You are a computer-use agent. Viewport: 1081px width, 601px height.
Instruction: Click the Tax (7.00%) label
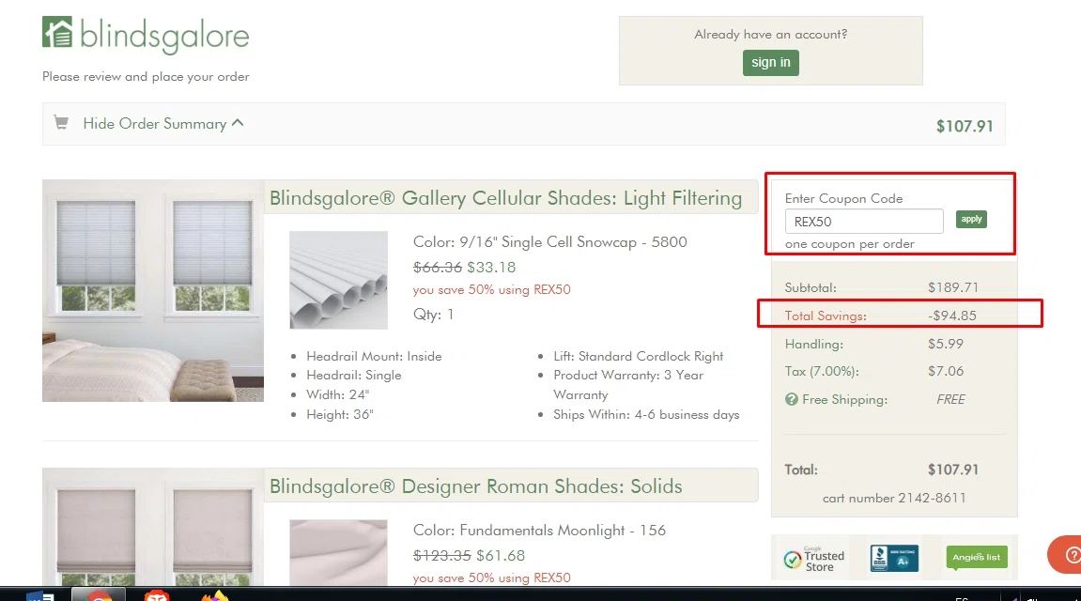822,372
